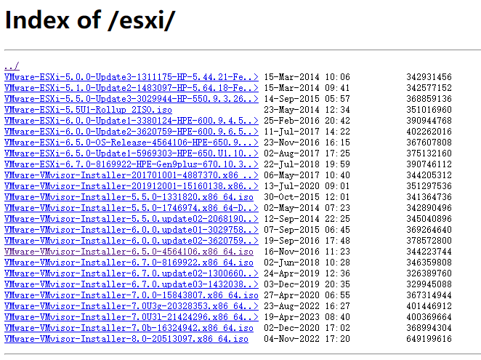
Task: Select the date 25-Feb-2016 20:42
Action: tap(307, 121)
